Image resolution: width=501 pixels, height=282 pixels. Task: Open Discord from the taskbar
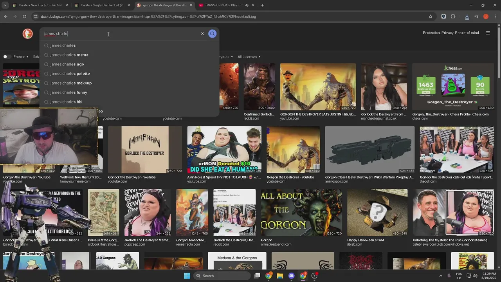click(x=291, y=276)
